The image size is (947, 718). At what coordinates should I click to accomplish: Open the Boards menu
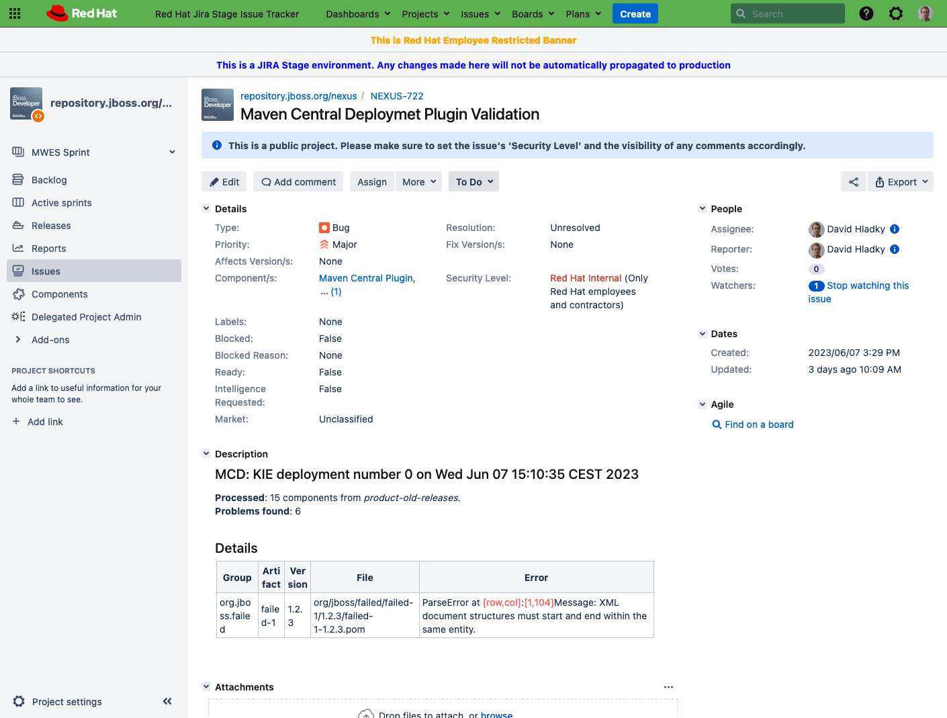click(x=533, y=13)
